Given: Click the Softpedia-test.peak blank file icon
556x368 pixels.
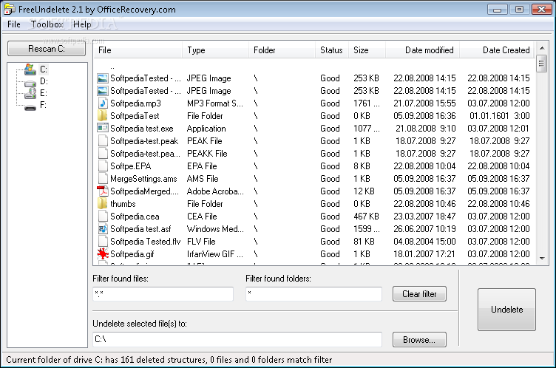Looking at the screenshot, I should point(103,140).
